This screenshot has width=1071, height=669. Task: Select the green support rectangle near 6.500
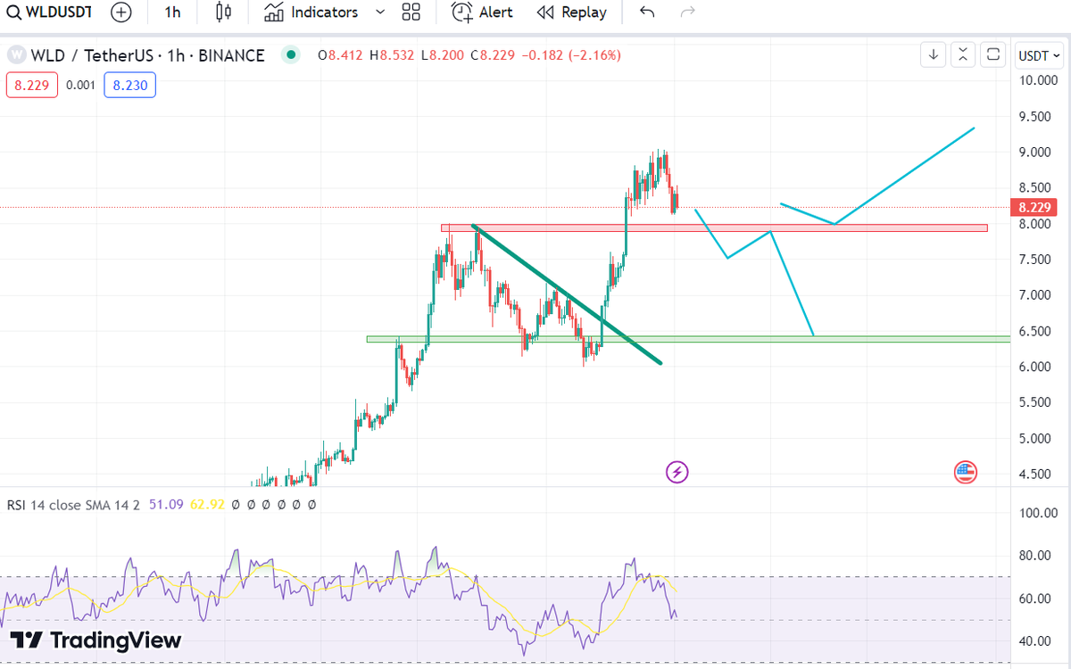688,339
